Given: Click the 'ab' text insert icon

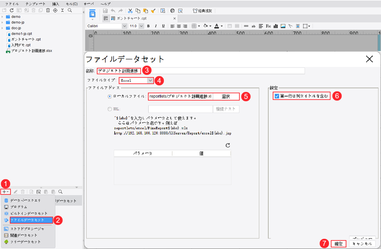Looking at the screenshot, I should tap(254, 26).
